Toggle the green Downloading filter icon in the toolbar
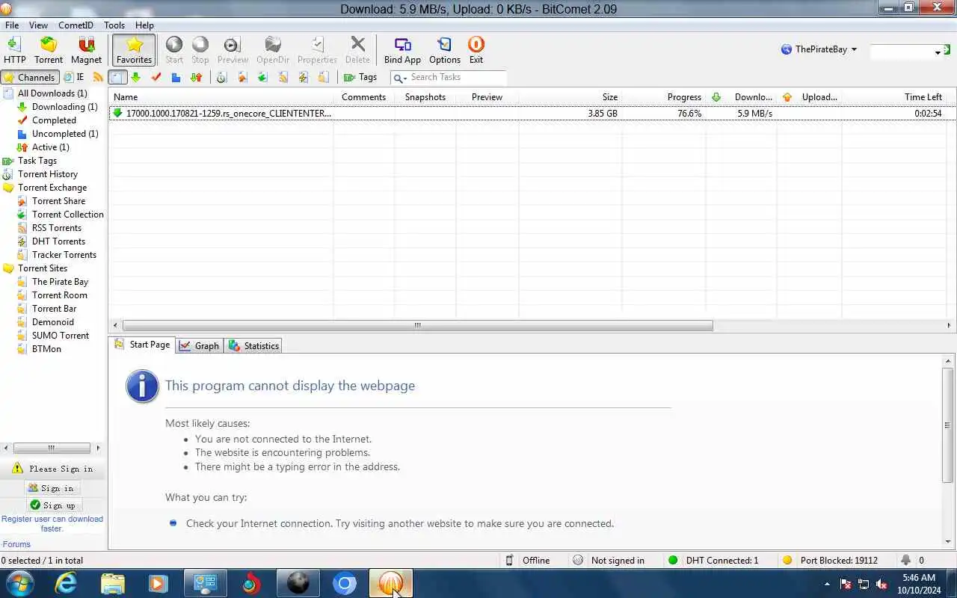The width and height of the screenshot is (957, 598). (136, 77)
